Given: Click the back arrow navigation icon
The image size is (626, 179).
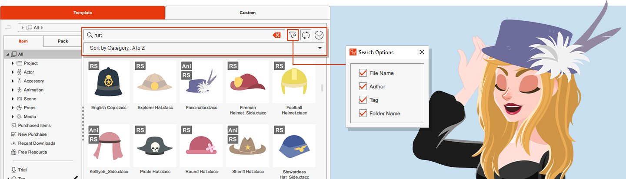Looking at the screenshot, I should tap(8, 27).
